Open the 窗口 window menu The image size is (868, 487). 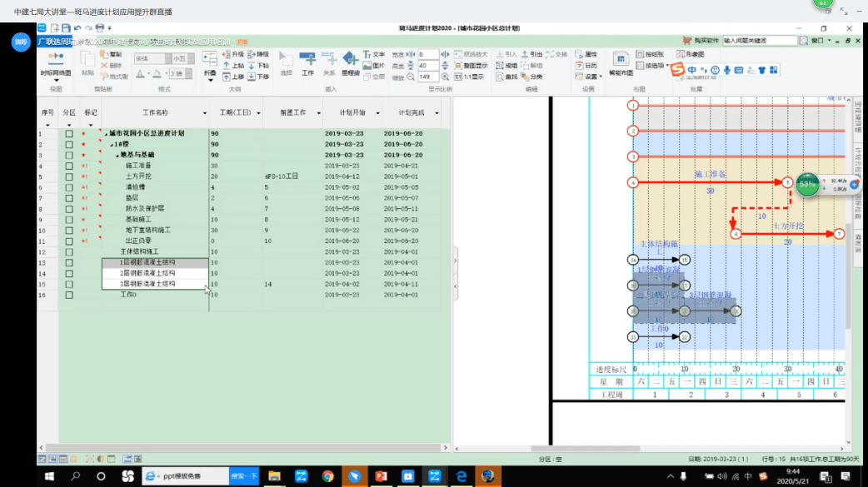[820, 41]
